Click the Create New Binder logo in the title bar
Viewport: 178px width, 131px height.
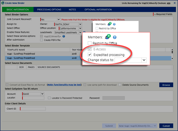[3, 3]
